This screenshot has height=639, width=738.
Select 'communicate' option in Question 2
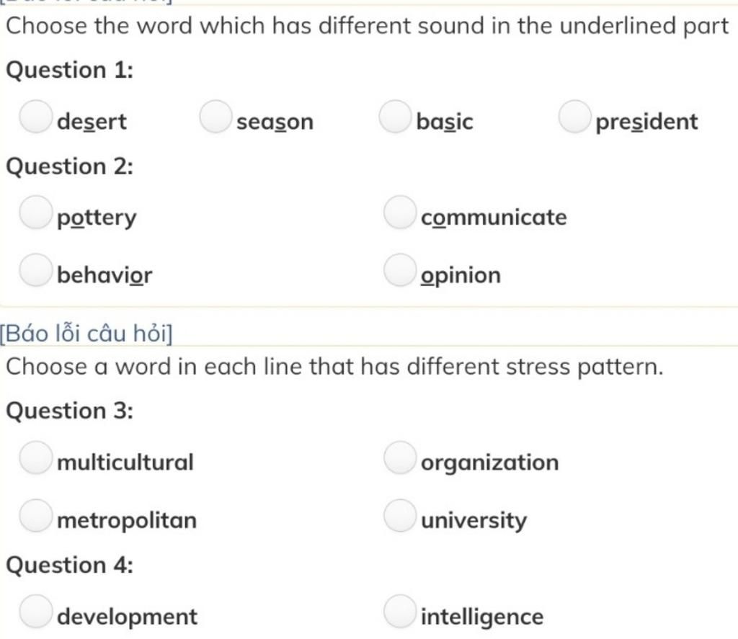[400, 213]
